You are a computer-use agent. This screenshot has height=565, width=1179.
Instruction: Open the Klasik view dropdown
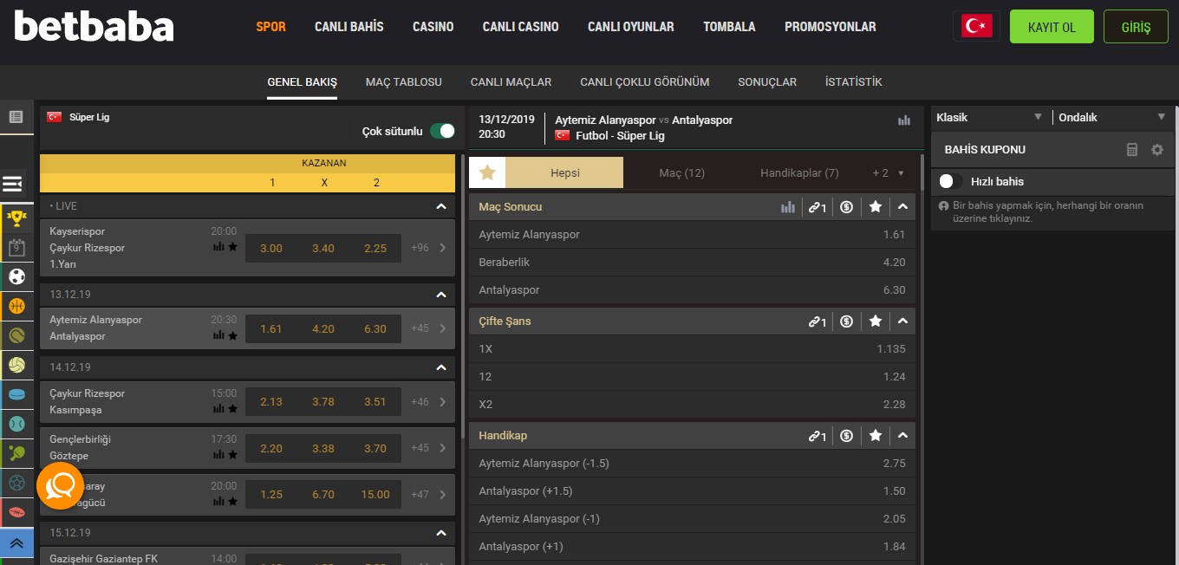[x=988, y=117]
